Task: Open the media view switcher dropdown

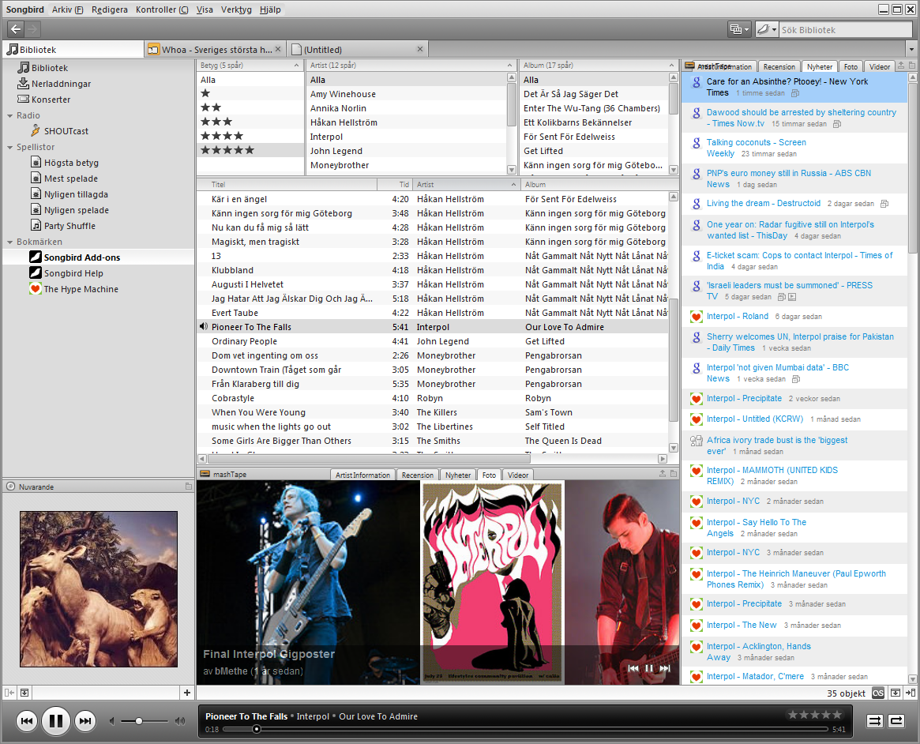Action: point(738,28)
